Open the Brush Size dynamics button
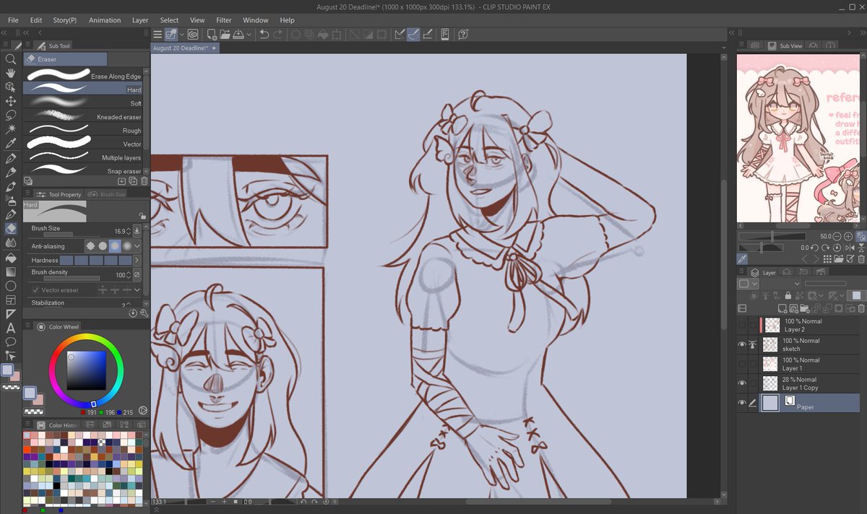Image resolution: width=867 pixels, height=514 pixels. coord(137,231)
